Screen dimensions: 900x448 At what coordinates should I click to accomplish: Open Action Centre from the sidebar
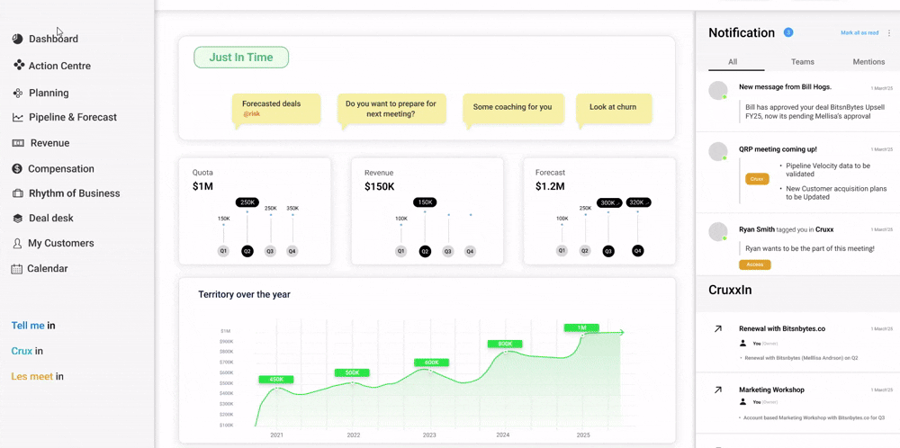tap(59, 66)
